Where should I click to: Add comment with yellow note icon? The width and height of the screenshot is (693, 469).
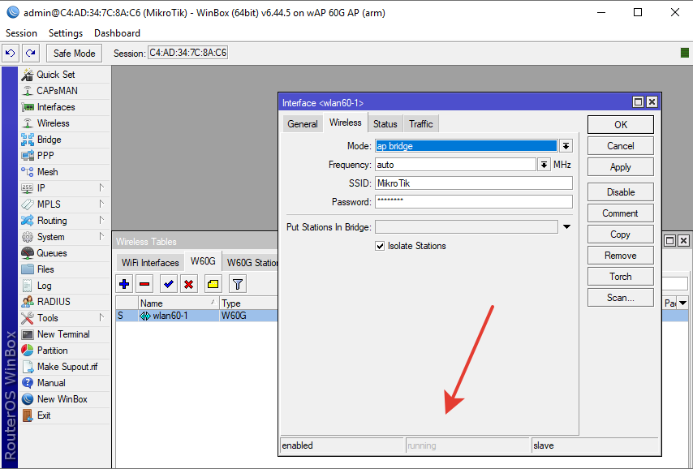213,284
